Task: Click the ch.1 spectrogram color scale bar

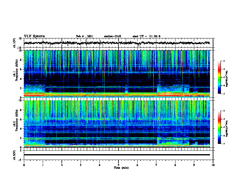Action: pos(219,77)
